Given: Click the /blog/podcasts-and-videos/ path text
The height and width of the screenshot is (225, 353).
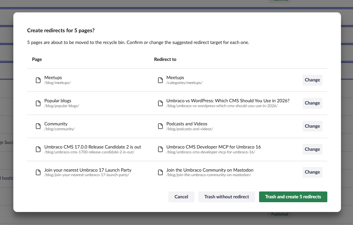Looking at the screenshot, I should click(x=190, y=129).
